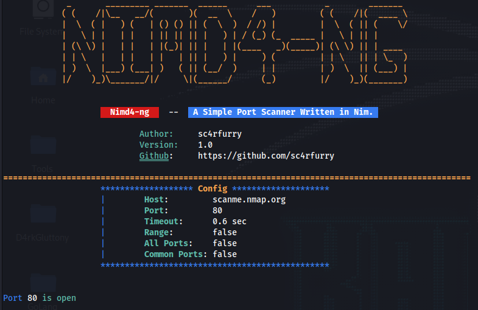Open the Home folder desktop icon behind terminal
This screenshot has height=310, width=478.
[x=43, y=86]
